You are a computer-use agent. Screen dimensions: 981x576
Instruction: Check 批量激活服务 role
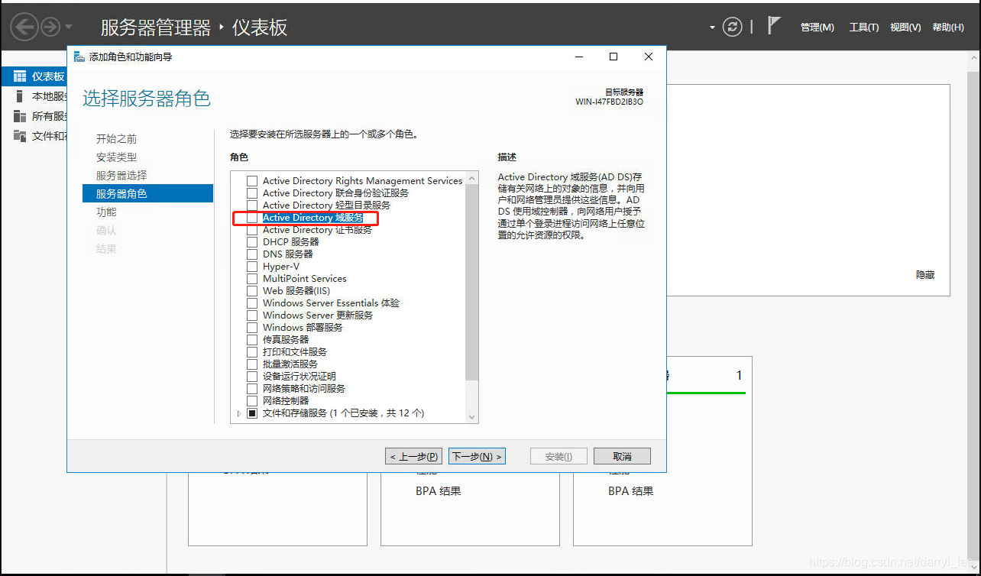click(252, 364)
